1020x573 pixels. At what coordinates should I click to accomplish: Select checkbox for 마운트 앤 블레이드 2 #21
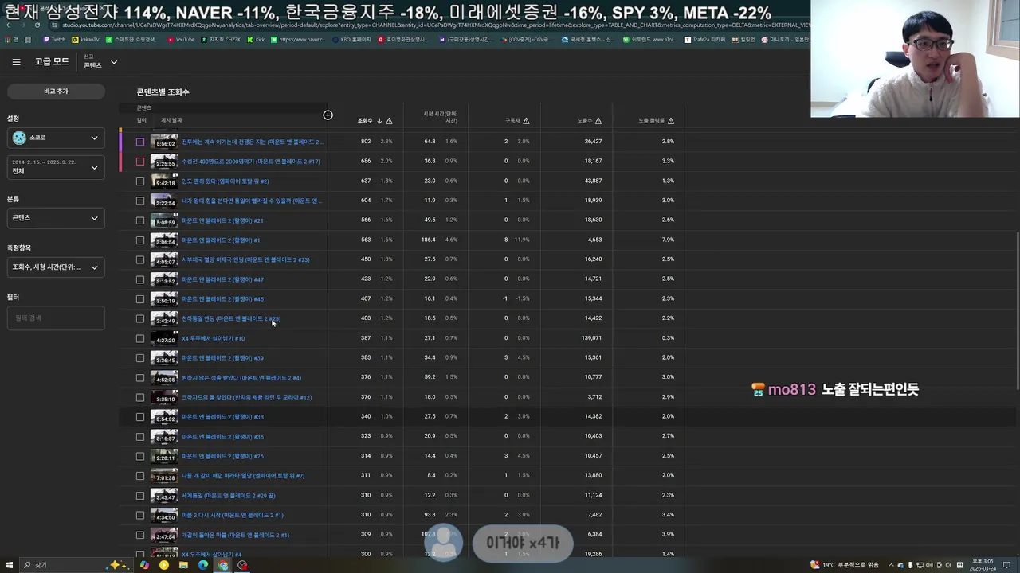140,220
